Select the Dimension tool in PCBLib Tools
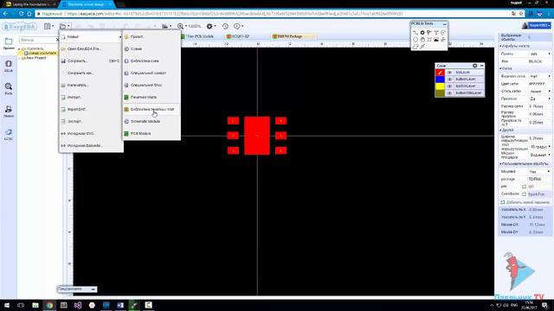 tap(443, 40)
